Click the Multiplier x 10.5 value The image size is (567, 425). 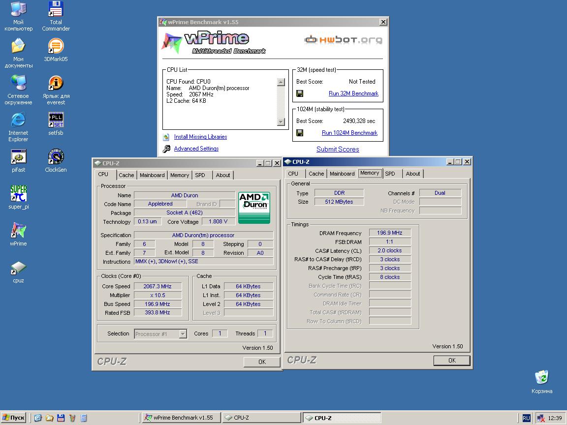pos(157,295)
